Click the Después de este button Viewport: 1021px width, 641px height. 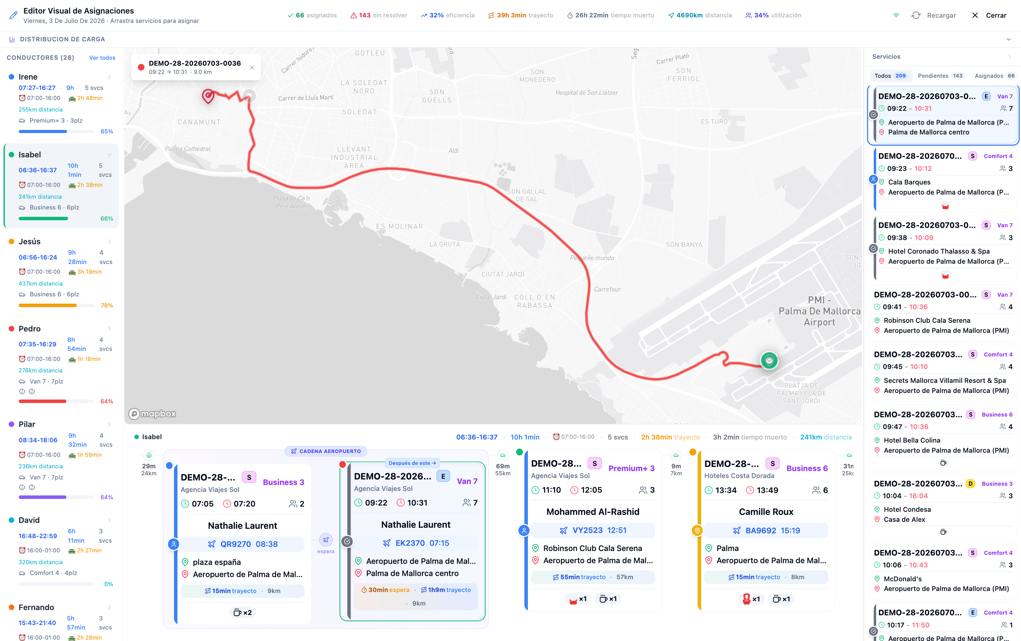[x=412, y=463]
